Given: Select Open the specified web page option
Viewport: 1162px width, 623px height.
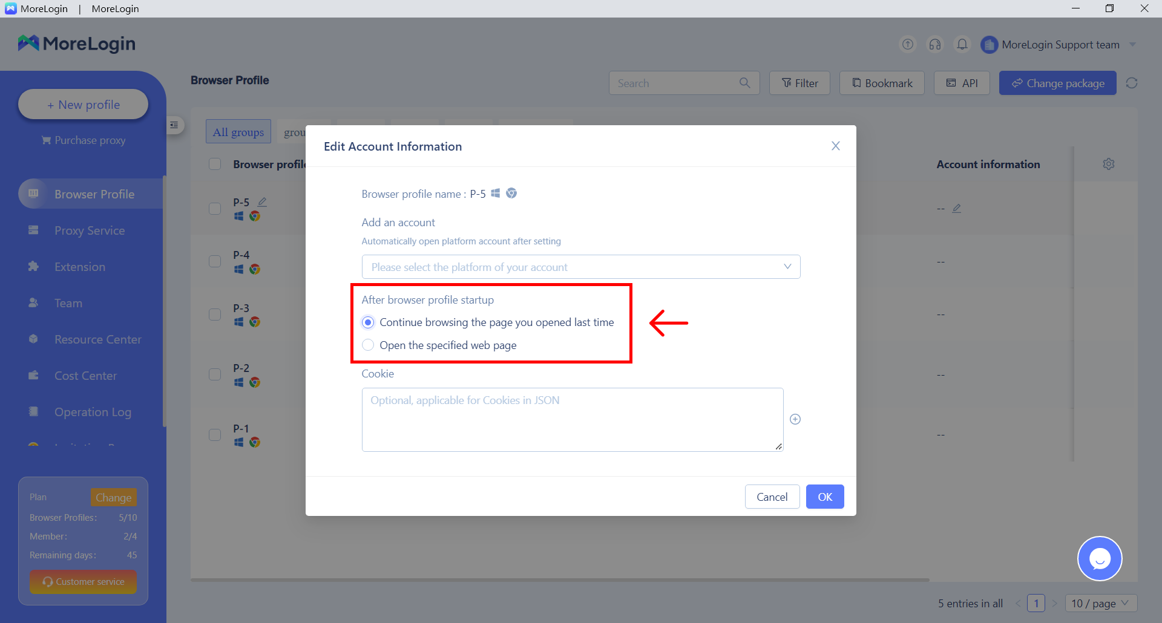Looking at the screenshot, I should coord(439,345).
